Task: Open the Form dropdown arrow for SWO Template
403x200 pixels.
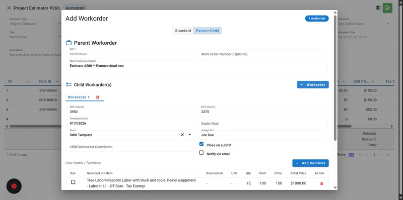Action: [190, 135]
